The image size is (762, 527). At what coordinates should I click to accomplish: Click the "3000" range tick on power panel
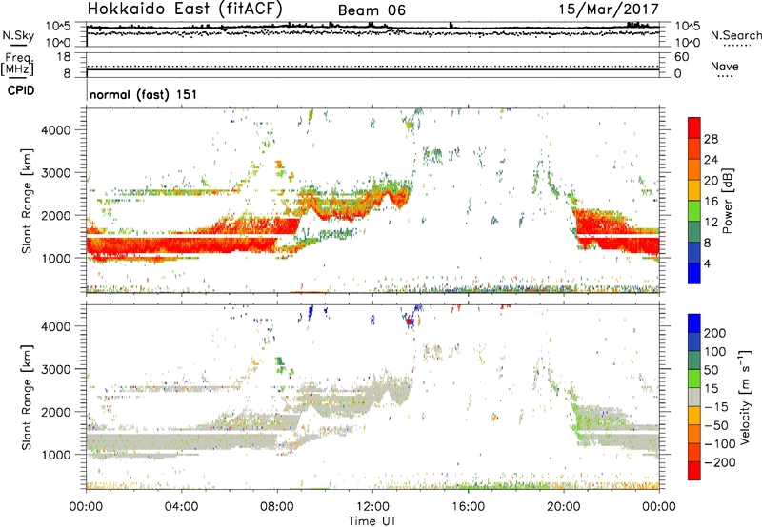[56, 173]
